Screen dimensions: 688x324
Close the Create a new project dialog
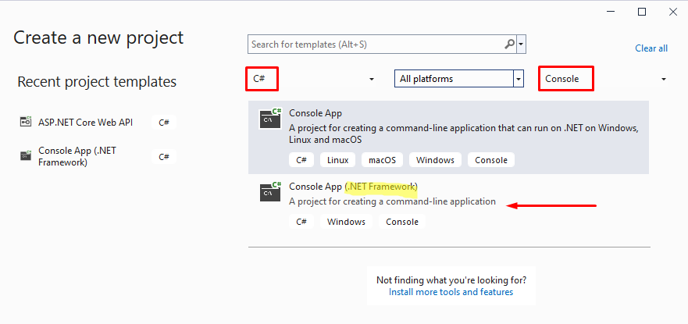[672, 12]
